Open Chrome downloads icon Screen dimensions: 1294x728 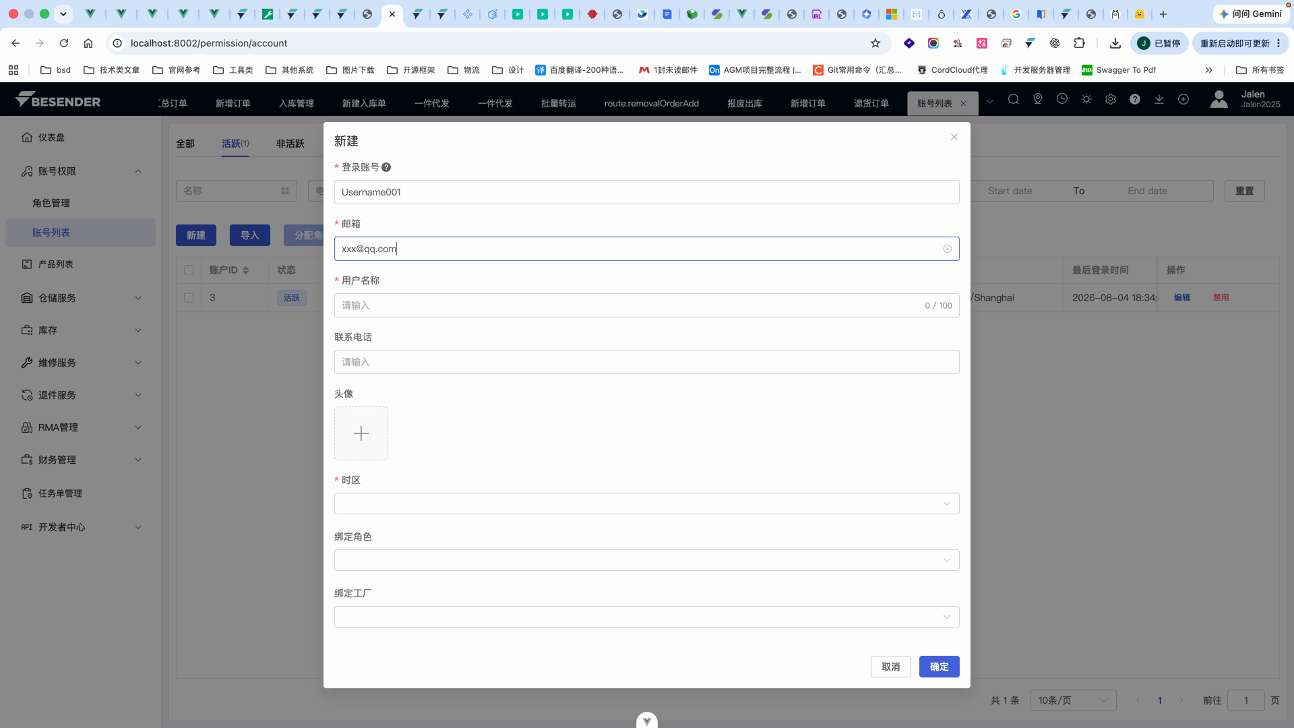point(1115,43)
